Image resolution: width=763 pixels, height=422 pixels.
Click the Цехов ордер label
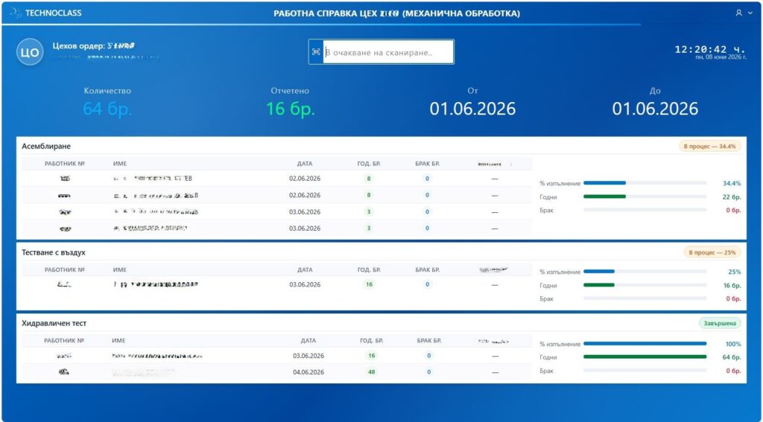coord(79,45)
